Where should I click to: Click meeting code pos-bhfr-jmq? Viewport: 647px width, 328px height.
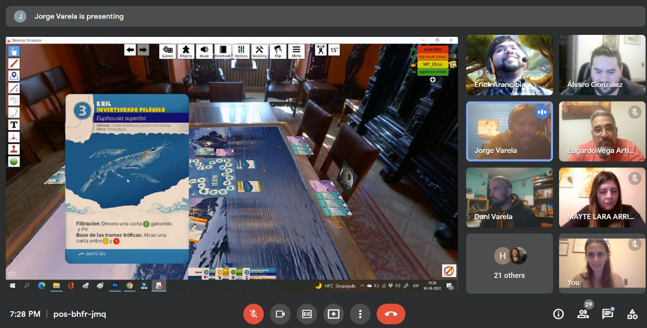tap(80, 314)
